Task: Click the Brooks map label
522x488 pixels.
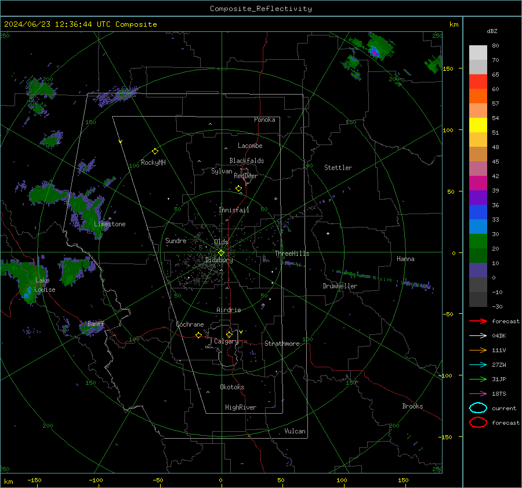Action: point(412,406)
